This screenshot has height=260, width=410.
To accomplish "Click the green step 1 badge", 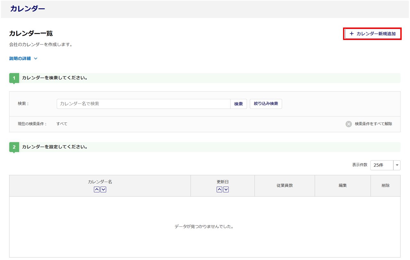I will (14, 78).
